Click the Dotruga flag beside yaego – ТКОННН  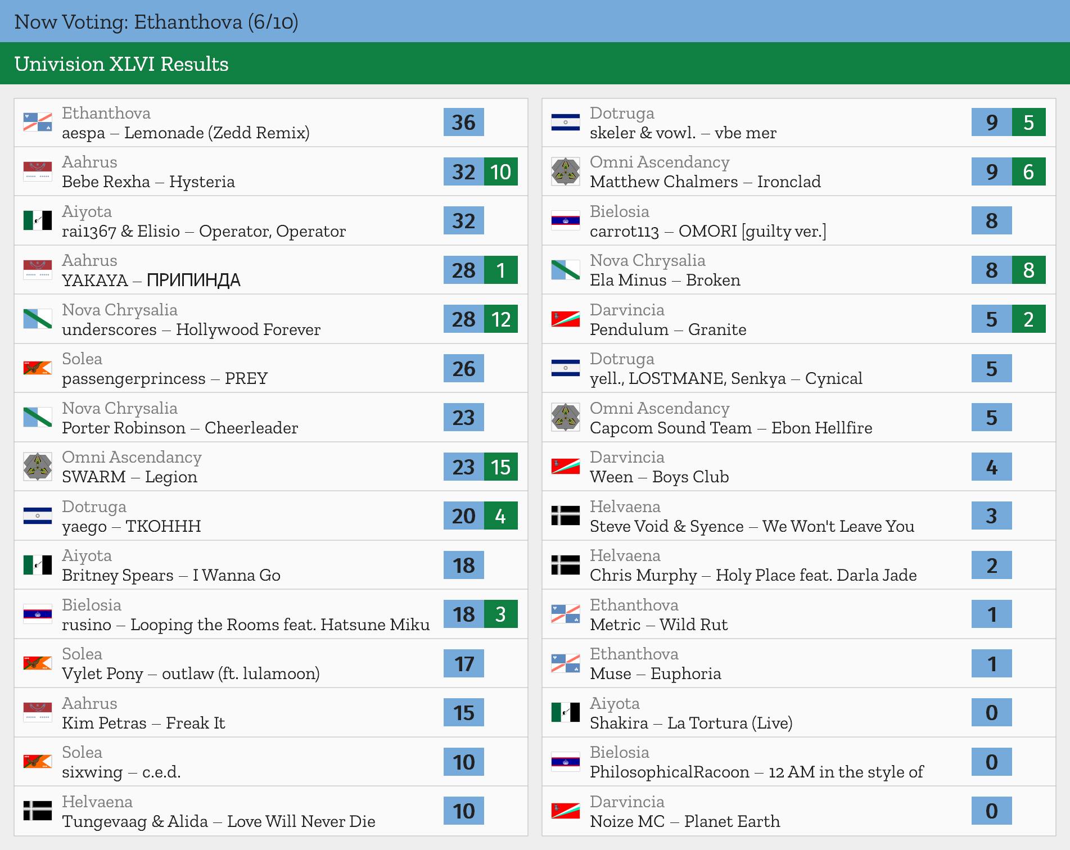coord(38,516)
